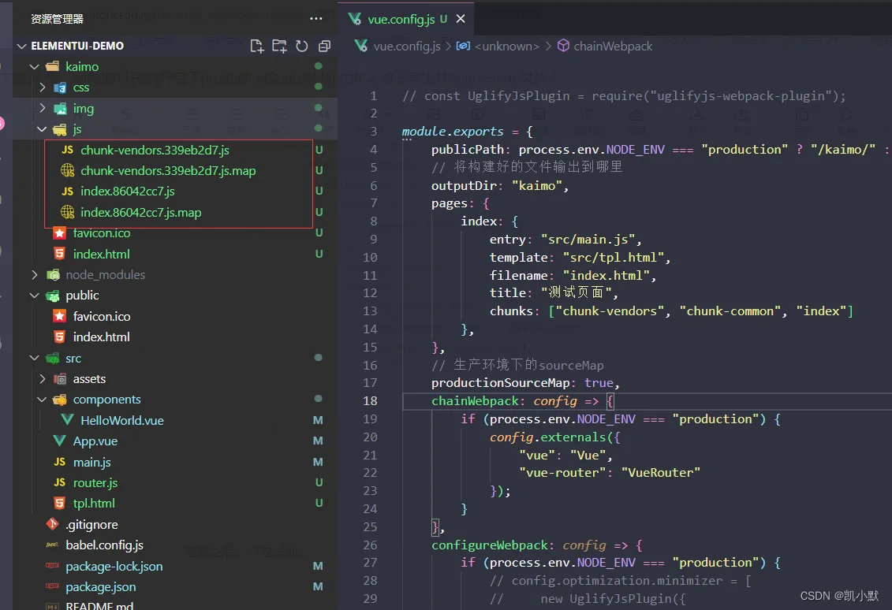Click the New Folder icon in explorer header
892x610 pixels.
[279, 46]
